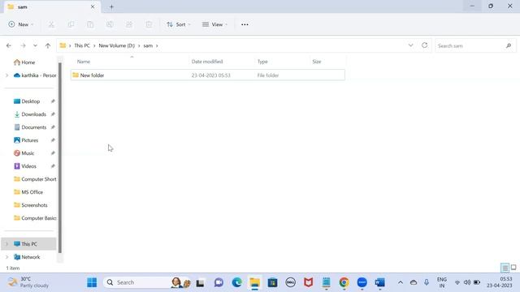The image size is (520, 292).
Task: Switch to large thumbnails view button
Action: click(x=513, y=268)
